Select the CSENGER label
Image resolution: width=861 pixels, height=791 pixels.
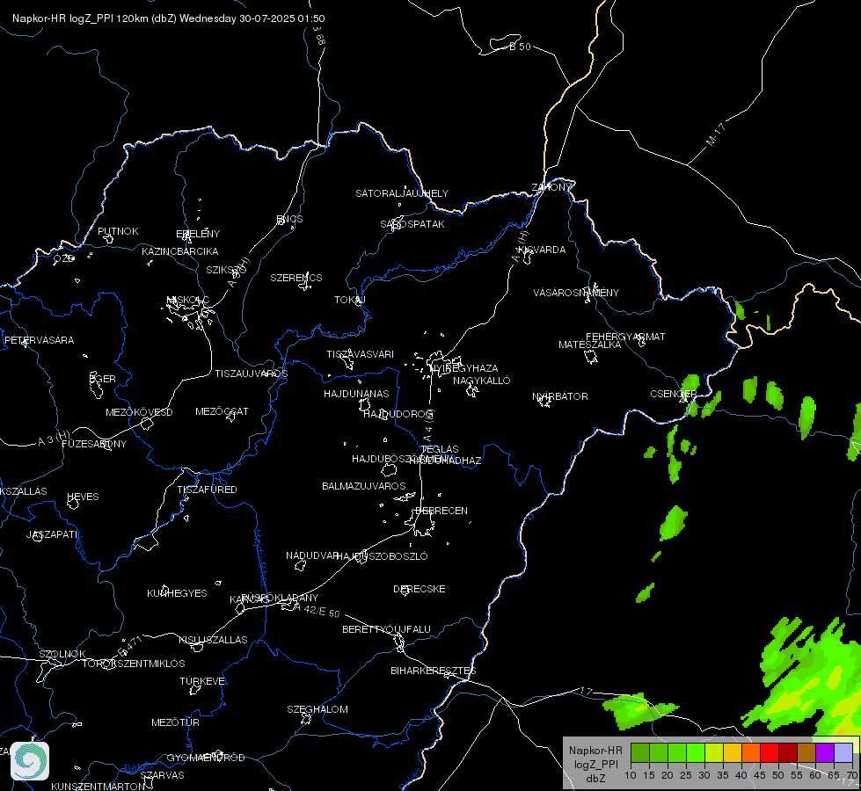tap(673, 394)
